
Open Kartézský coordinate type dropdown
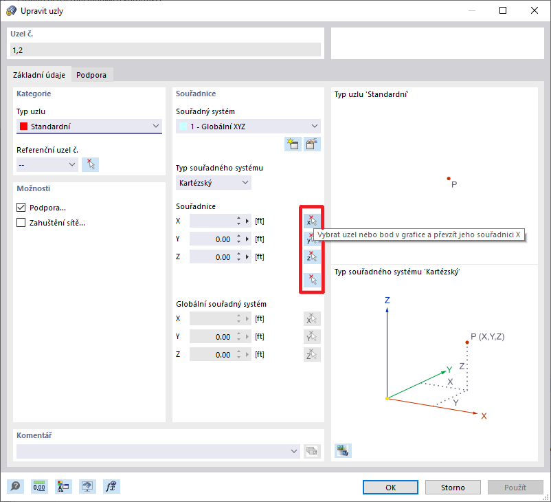click(x=213, y=183)
